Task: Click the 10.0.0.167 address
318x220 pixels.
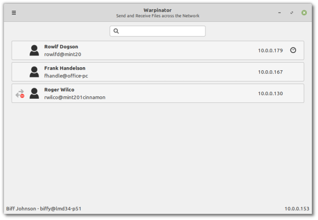Action: (x=270, y=72)
